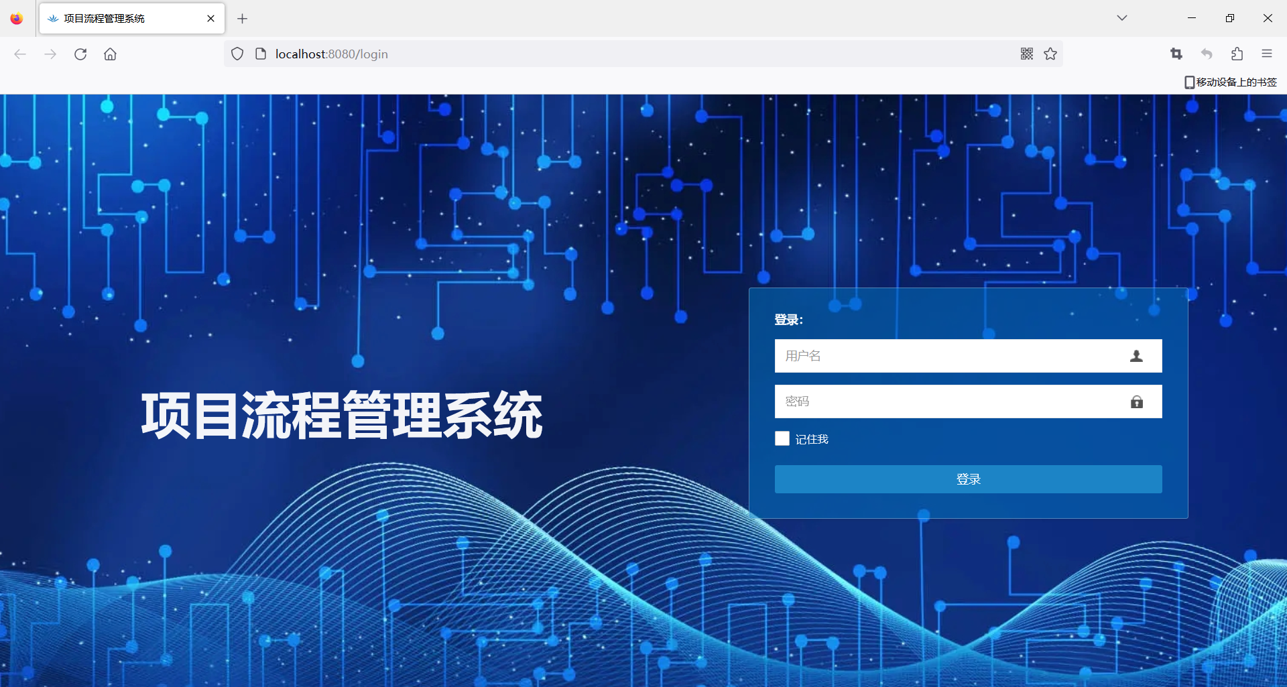The image size is (1287, 687).
Task: Click the Firefox logo icon
Action: (16, 18)
